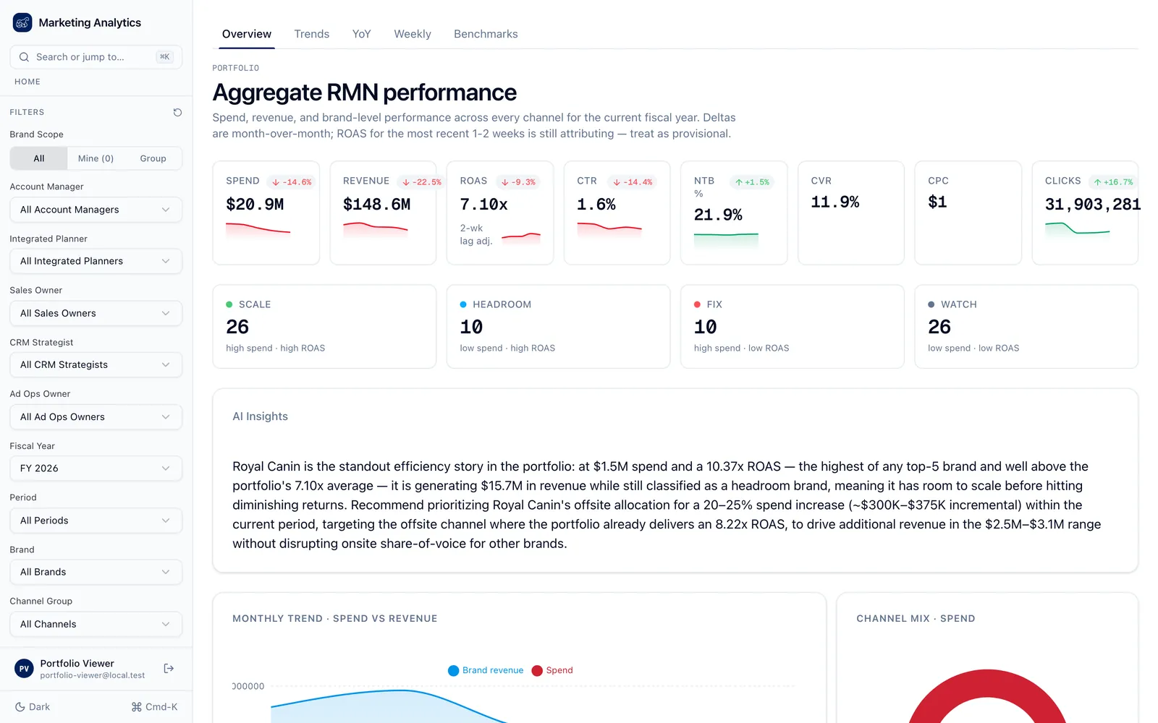Open the Headroom 10 brands card
The width and height of the screenshot is (1158, 723).
[558, 327]
